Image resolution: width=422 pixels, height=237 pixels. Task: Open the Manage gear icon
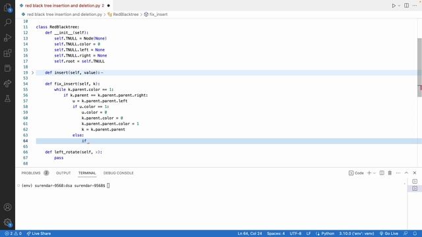pyautogui.click(x=7, y=223)
